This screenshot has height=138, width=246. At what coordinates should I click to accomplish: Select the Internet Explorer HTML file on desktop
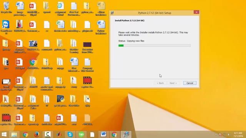pos(60,8)
